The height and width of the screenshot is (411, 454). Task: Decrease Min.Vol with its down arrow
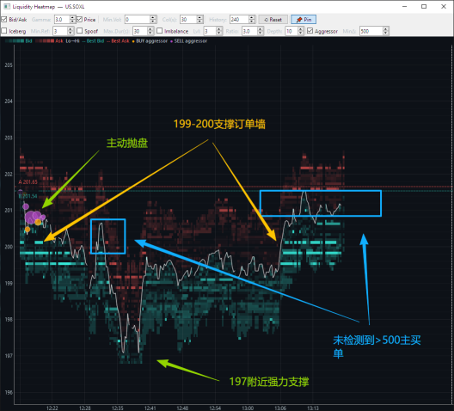click(153, 21)
